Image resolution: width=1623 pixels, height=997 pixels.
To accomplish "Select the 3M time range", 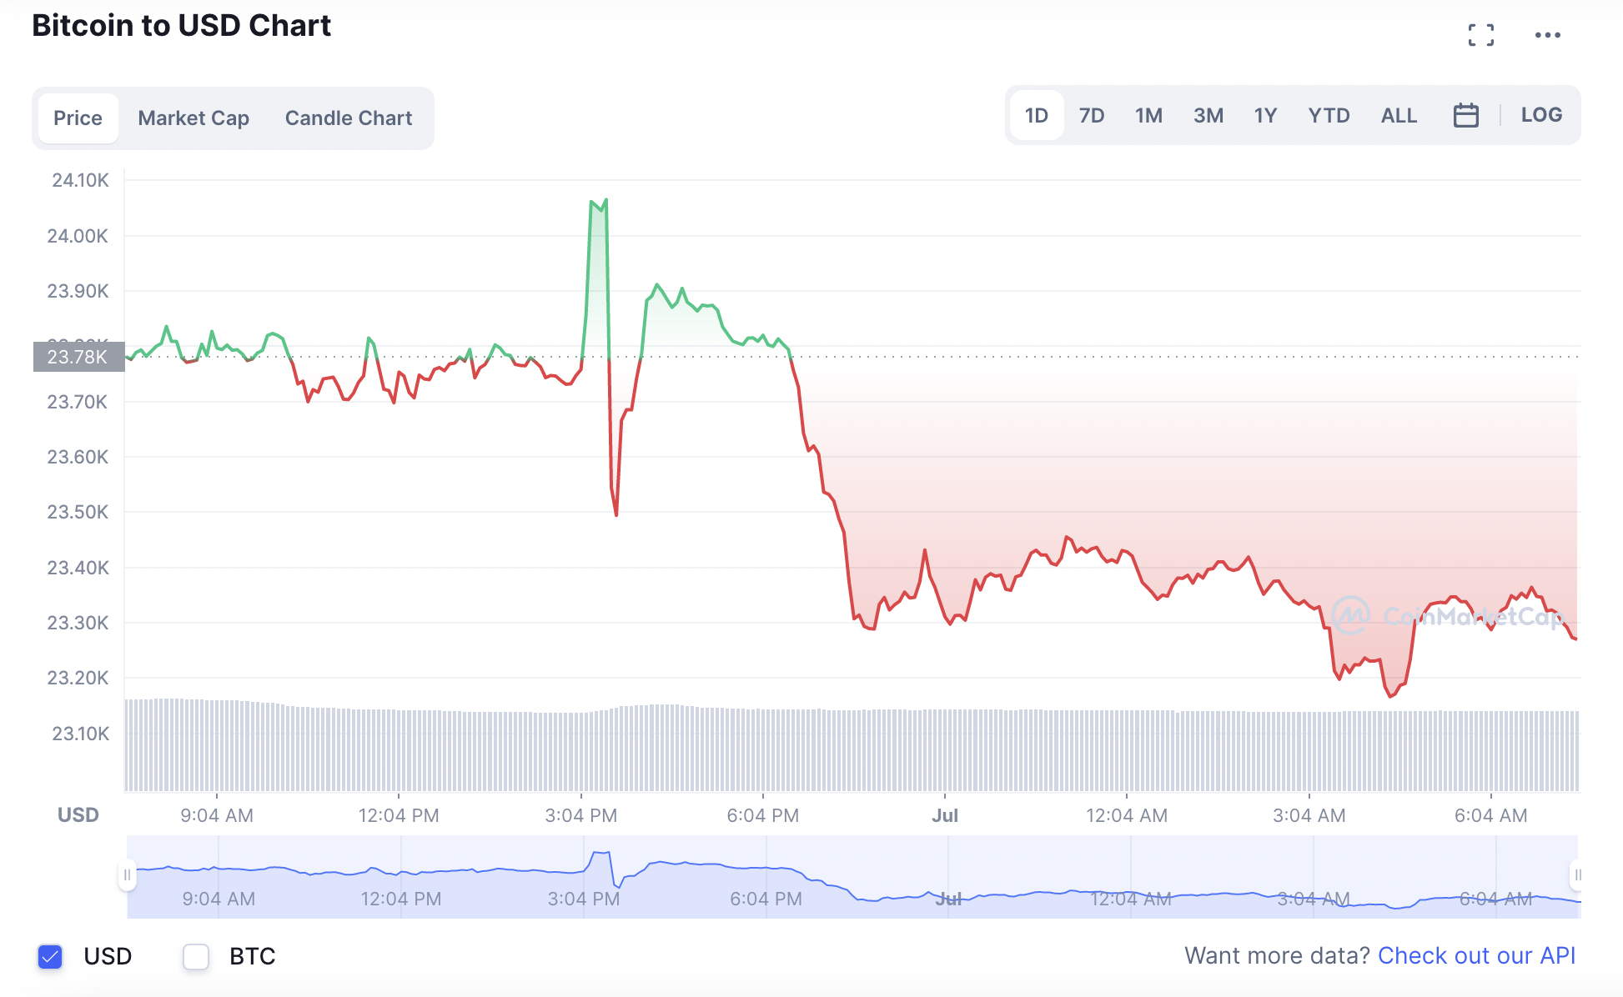I will (1208, 115).
